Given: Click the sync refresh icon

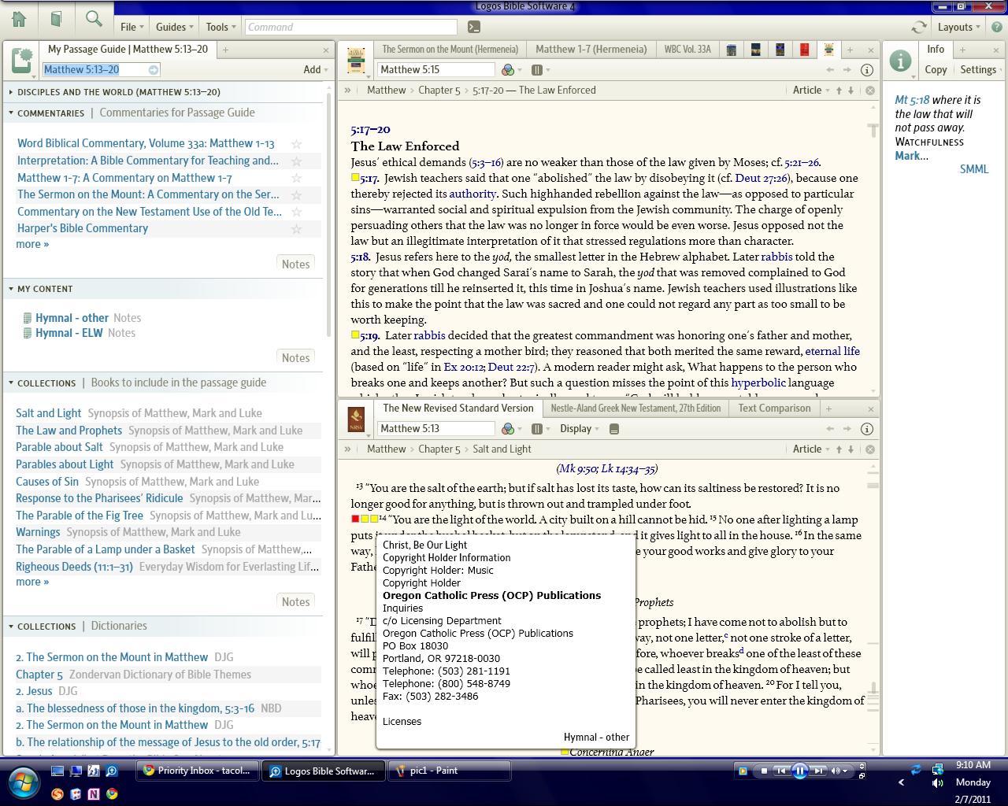Looking at the screenshot, I should tap(919, 27).
